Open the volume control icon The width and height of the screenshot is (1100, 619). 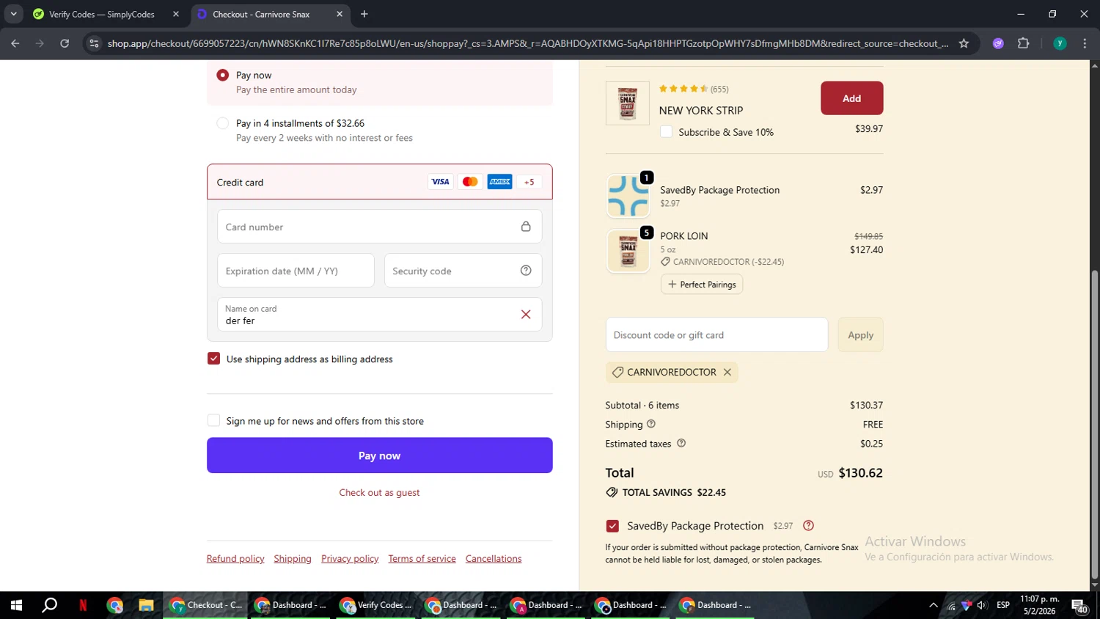(982, 605)
